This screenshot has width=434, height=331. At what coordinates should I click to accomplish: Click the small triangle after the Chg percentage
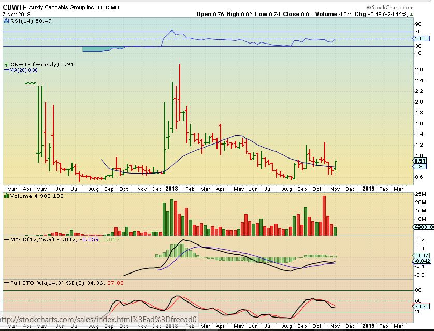(x=412, y=15)
